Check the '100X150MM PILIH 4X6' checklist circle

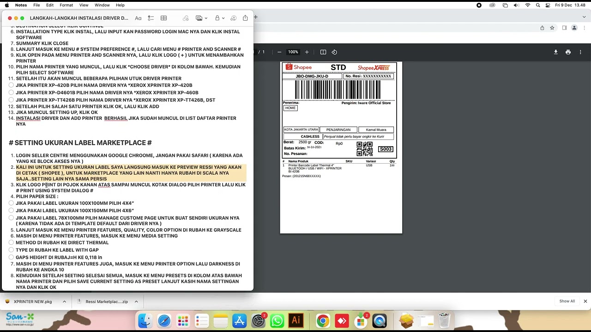[x=11, y=210]
